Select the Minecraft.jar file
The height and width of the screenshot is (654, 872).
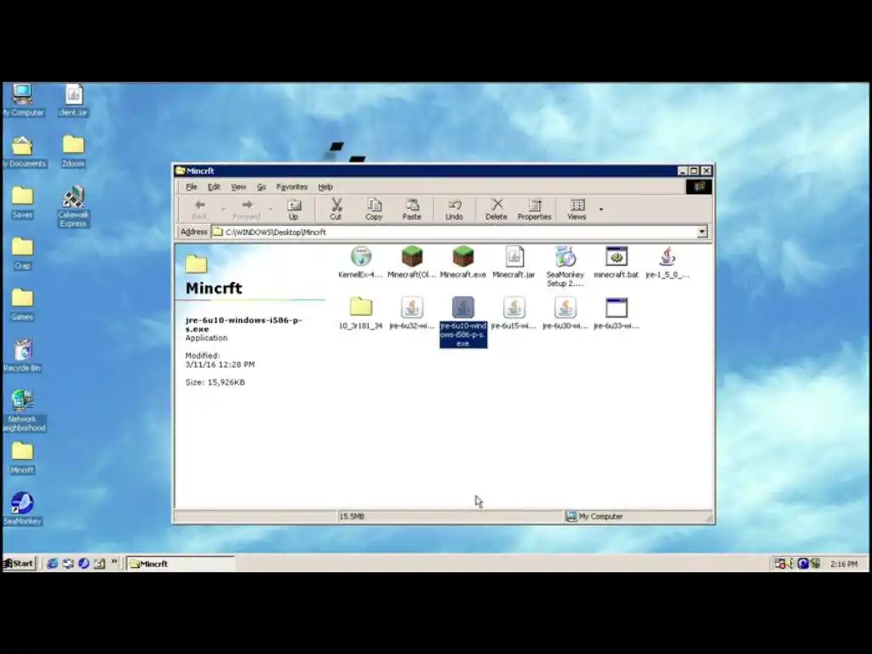(x=513, y=262)
